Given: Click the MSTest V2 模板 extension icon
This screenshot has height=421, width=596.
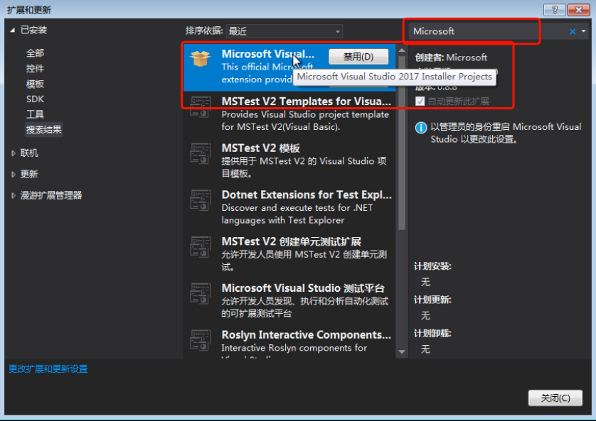Looking at the screenshot, I should coord(201,153).
